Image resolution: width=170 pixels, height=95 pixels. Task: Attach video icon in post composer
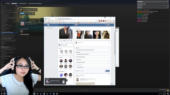click(x=78, y=71)
